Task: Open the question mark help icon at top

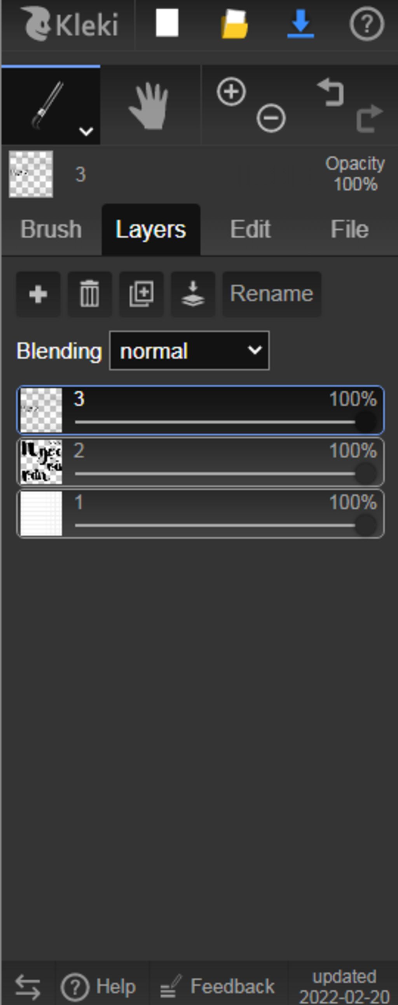Action: tap(367, 24)
